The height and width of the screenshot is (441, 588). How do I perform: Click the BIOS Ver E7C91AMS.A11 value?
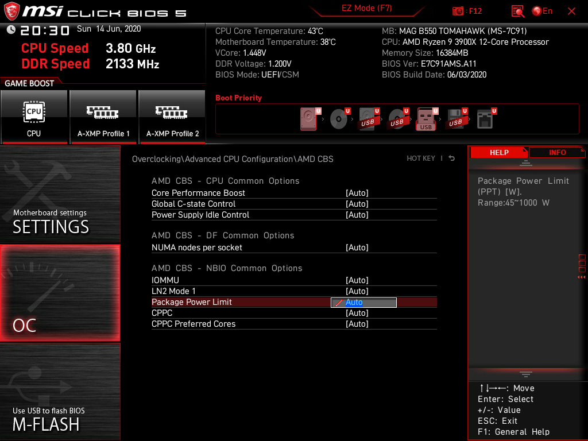click(x=448, y=64)
